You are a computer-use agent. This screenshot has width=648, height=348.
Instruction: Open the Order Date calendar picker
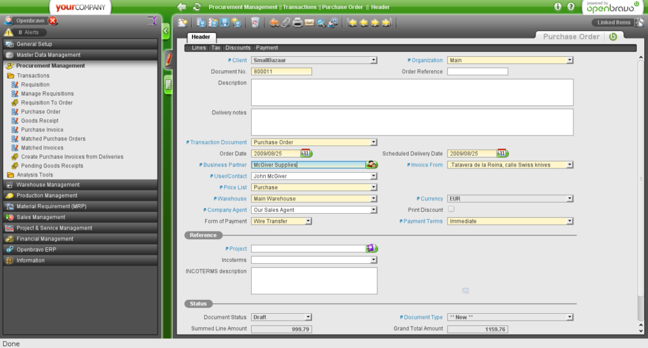306,153
